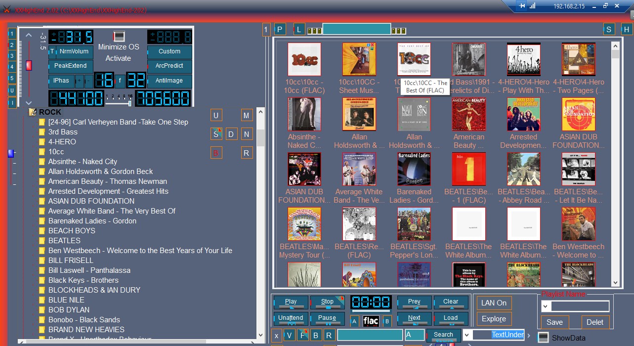This screenshot has height=346, width=634.
Task: Click the H button at top right
Action: point(627,30)
